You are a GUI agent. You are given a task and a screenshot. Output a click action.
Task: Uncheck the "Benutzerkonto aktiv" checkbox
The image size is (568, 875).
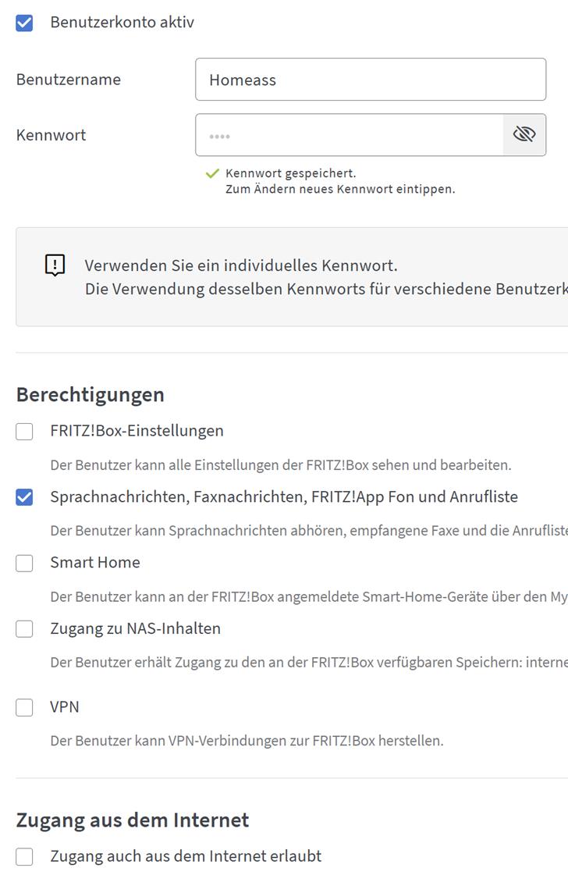(25, 23)
